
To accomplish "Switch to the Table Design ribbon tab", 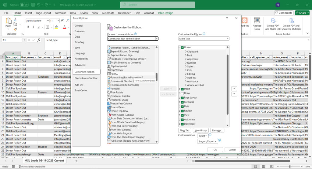I will click(x=165, y=13).
